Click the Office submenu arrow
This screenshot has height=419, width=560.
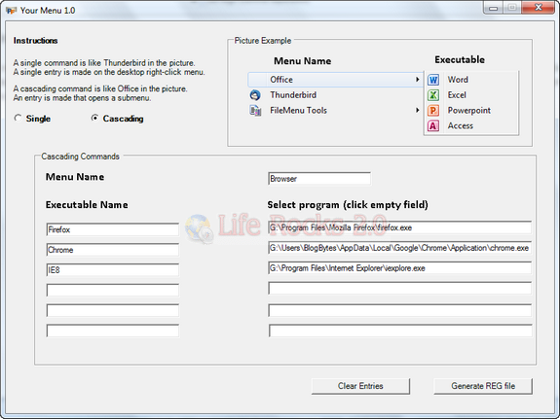point(417,80)
